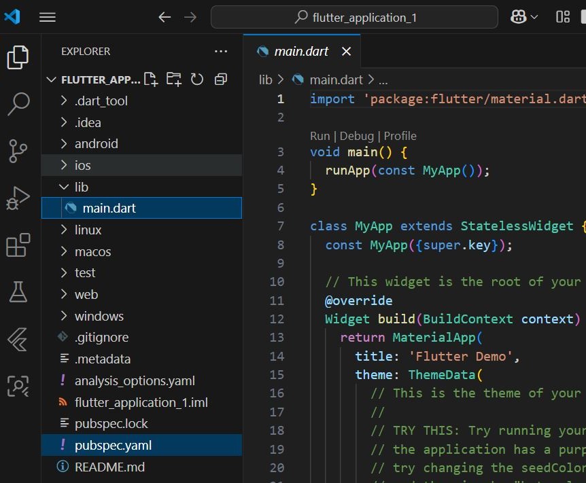This screenshot has height=483, width=586.
Task: Open the Testing flask view
Action: 18,292
